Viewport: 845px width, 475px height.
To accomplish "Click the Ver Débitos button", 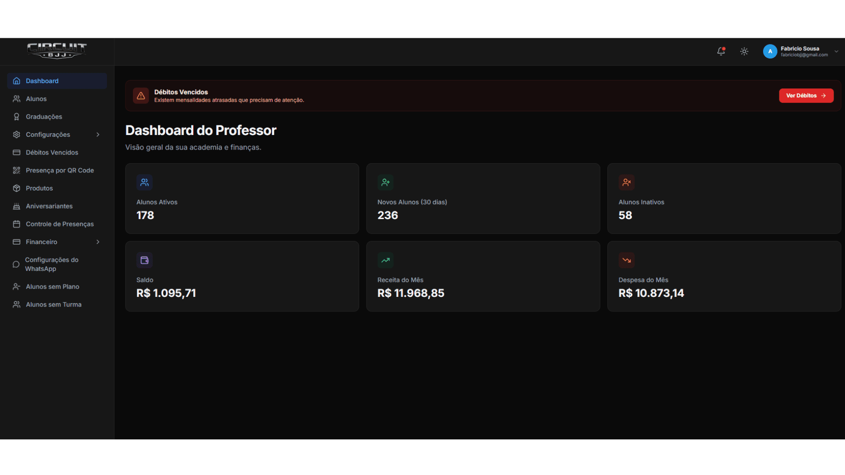I will tap(806, 95).
